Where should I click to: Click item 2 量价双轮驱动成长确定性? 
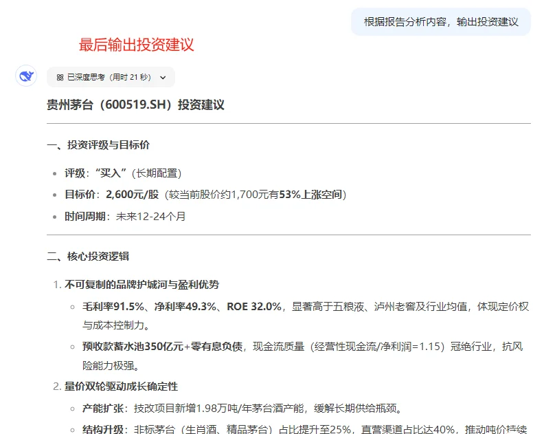[x=121, y=387]
